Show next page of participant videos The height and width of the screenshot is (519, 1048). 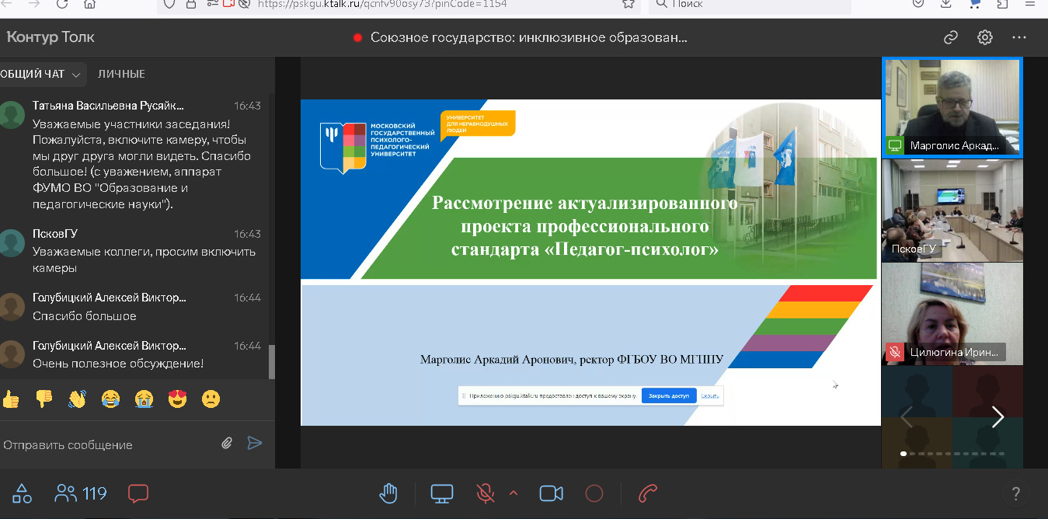(998, 417)
